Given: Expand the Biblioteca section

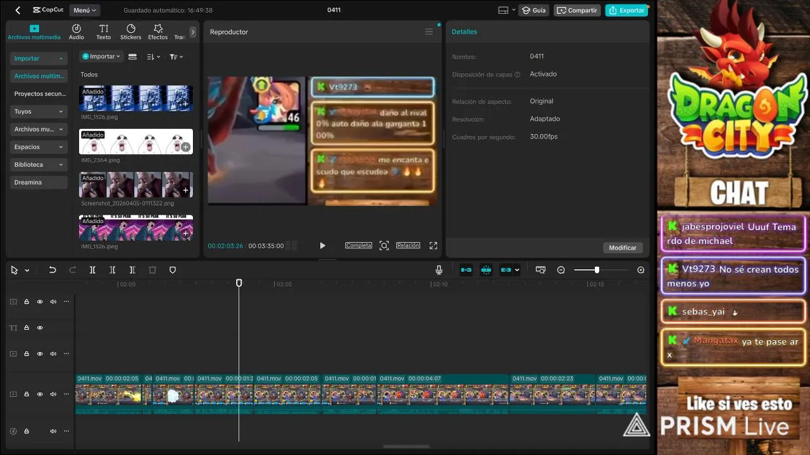Looking at the screenshot, I should [x=39, y=164].
